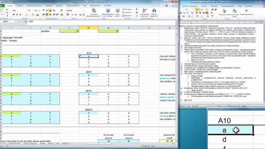Open the Formulas tab in Excel

click(x=49, y=6)
